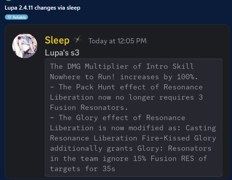Click the code line 'The DMG Multiplier of Intro Skill'
Screen dimensions: 232x180
(x=122, y=66)
